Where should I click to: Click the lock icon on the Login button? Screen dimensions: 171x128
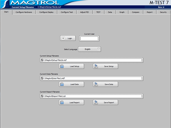(63, 38)
